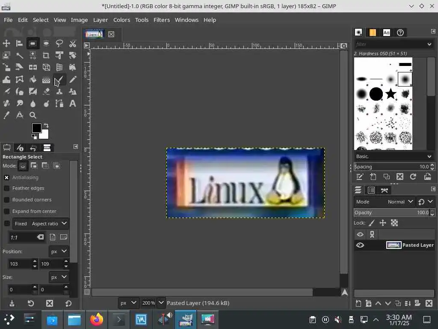Open the Select menu
Viewport: 438px width, 329px height.
point(41,20)
